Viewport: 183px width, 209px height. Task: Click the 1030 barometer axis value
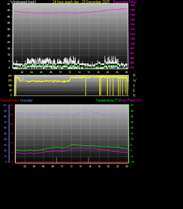tap(133, 15)
